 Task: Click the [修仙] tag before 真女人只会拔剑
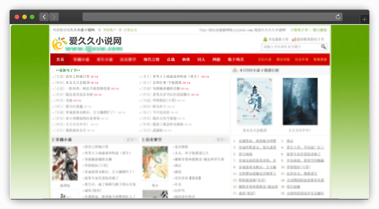60,83
